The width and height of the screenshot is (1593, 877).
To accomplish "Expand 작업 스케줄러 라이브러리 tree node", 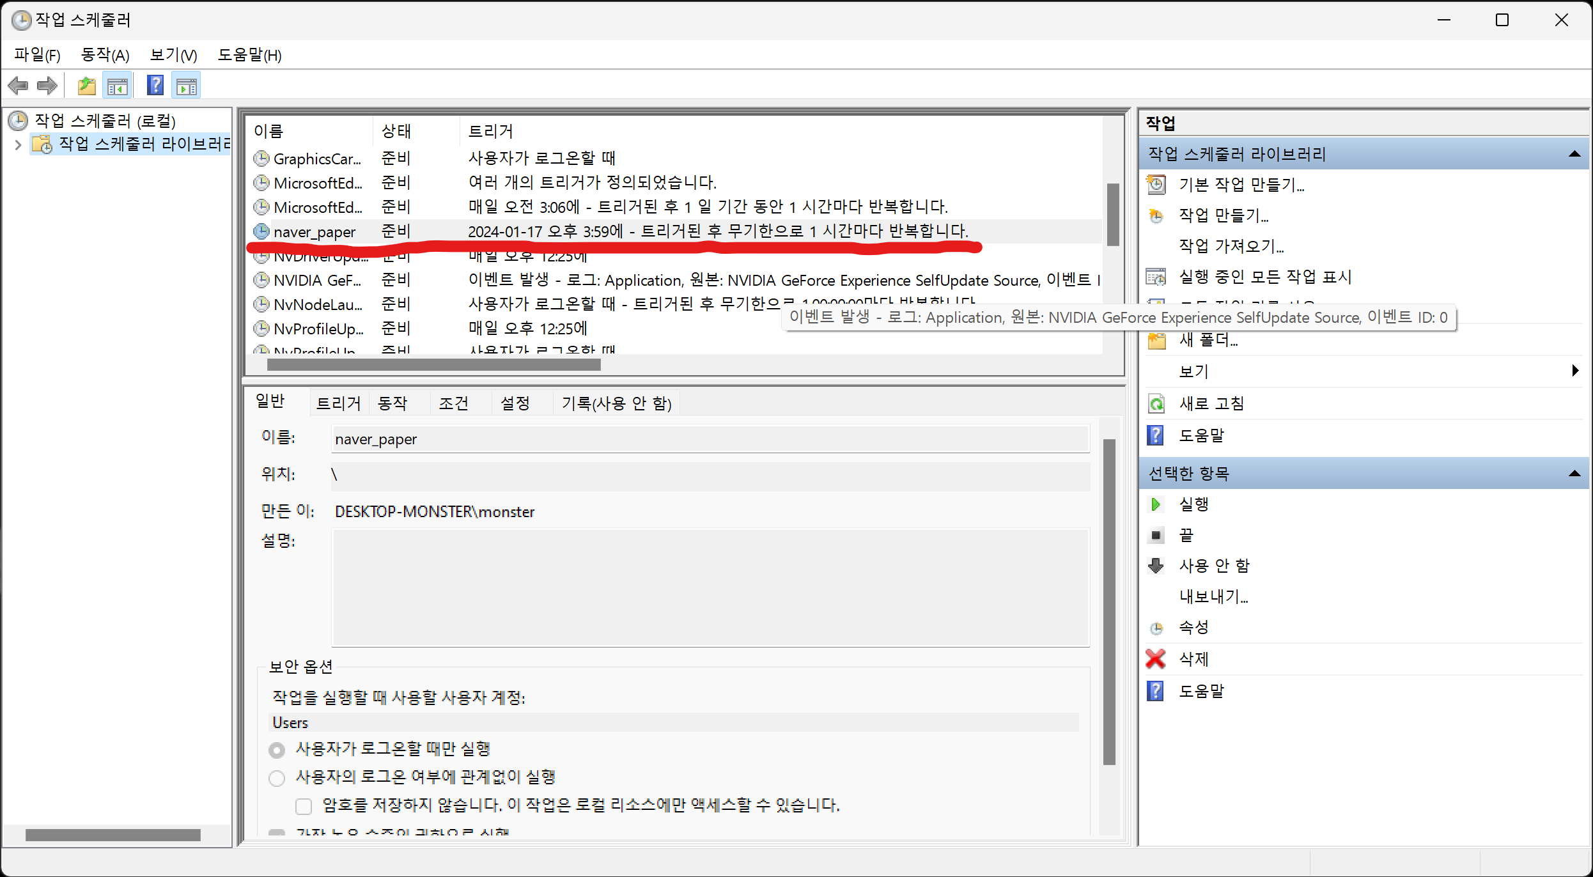I will pyautogui.click(x=18, y=144).
